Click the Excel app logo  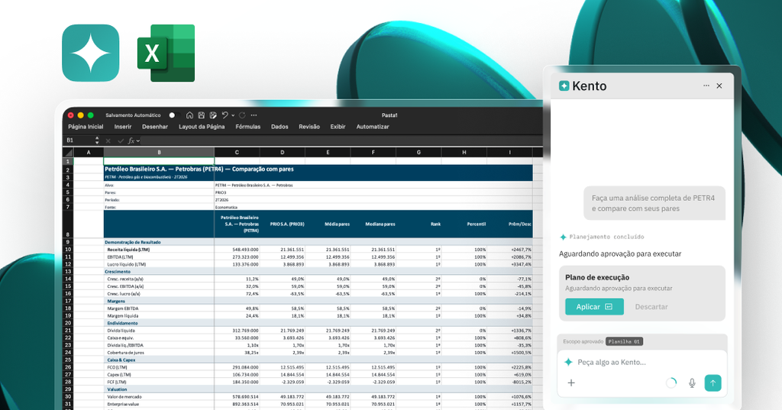pyautogui.click(x=166, y=53)
